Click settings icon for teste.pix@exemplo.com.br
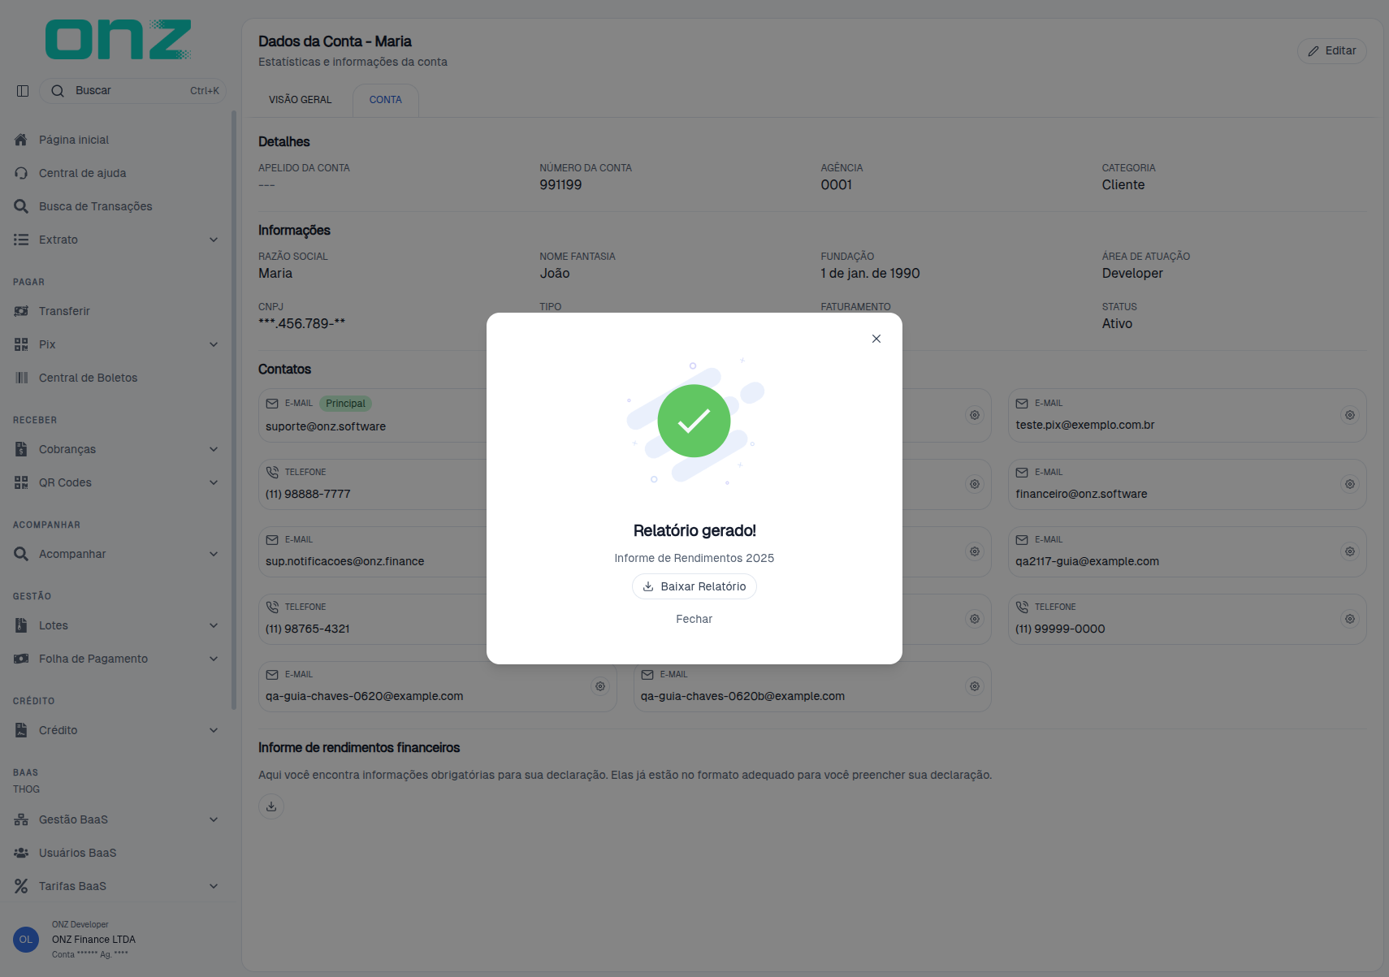1389x977 pixels. coord(1349,415)
